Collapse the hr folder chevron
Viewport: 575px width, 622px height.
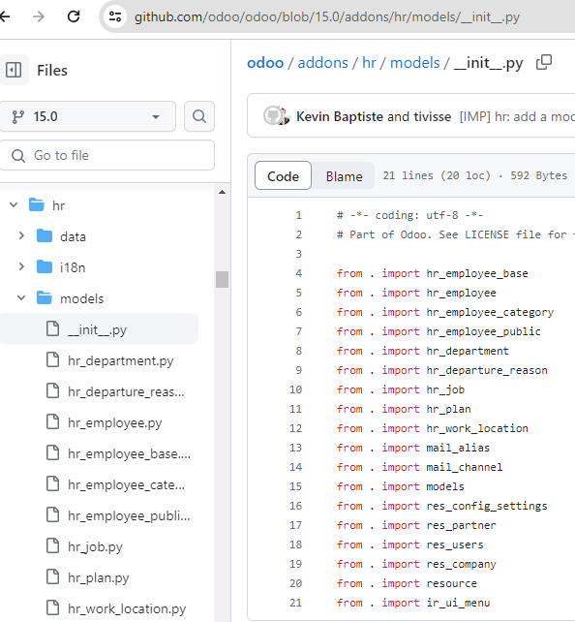point(14,205)
